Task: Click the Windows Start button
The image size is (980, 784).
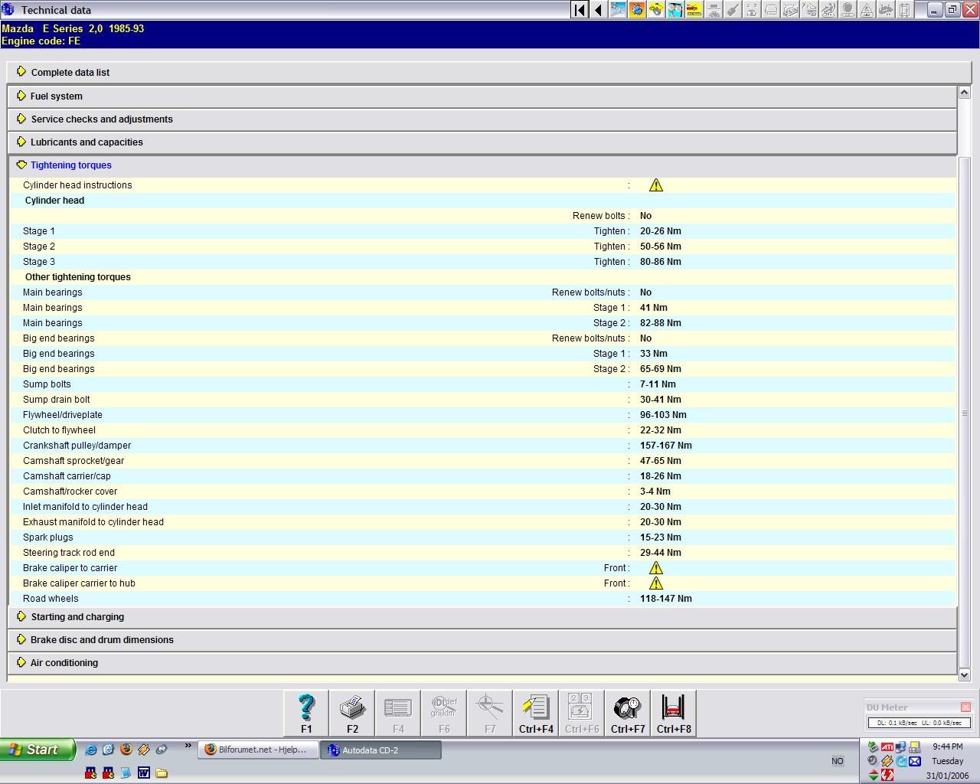Action: [x=37, y=750]
